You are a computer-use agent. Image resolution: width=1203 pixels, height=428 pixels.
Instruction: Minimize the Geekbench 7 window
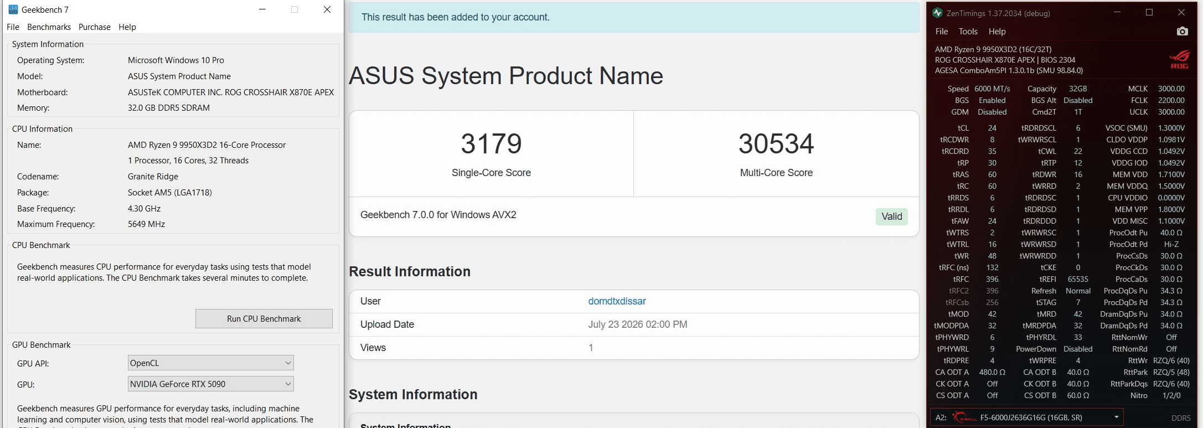click(x=262, y=9)
